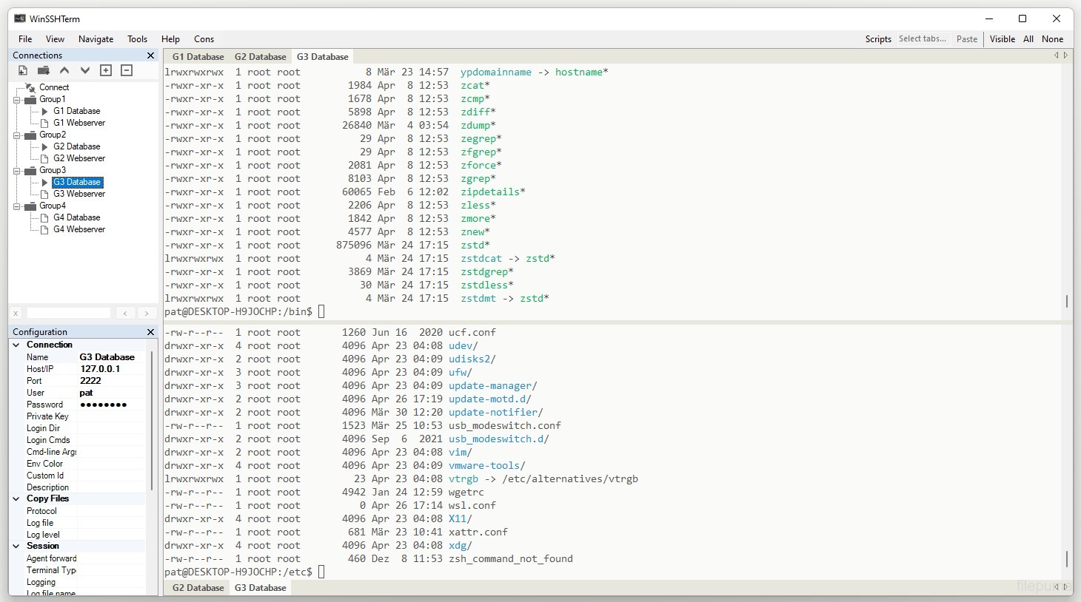Image resolution: width=1081 pixels, height=602 pixels.
Task: Switch to G2 Database tab in bottom pane
Action: [x=198, y=588]
